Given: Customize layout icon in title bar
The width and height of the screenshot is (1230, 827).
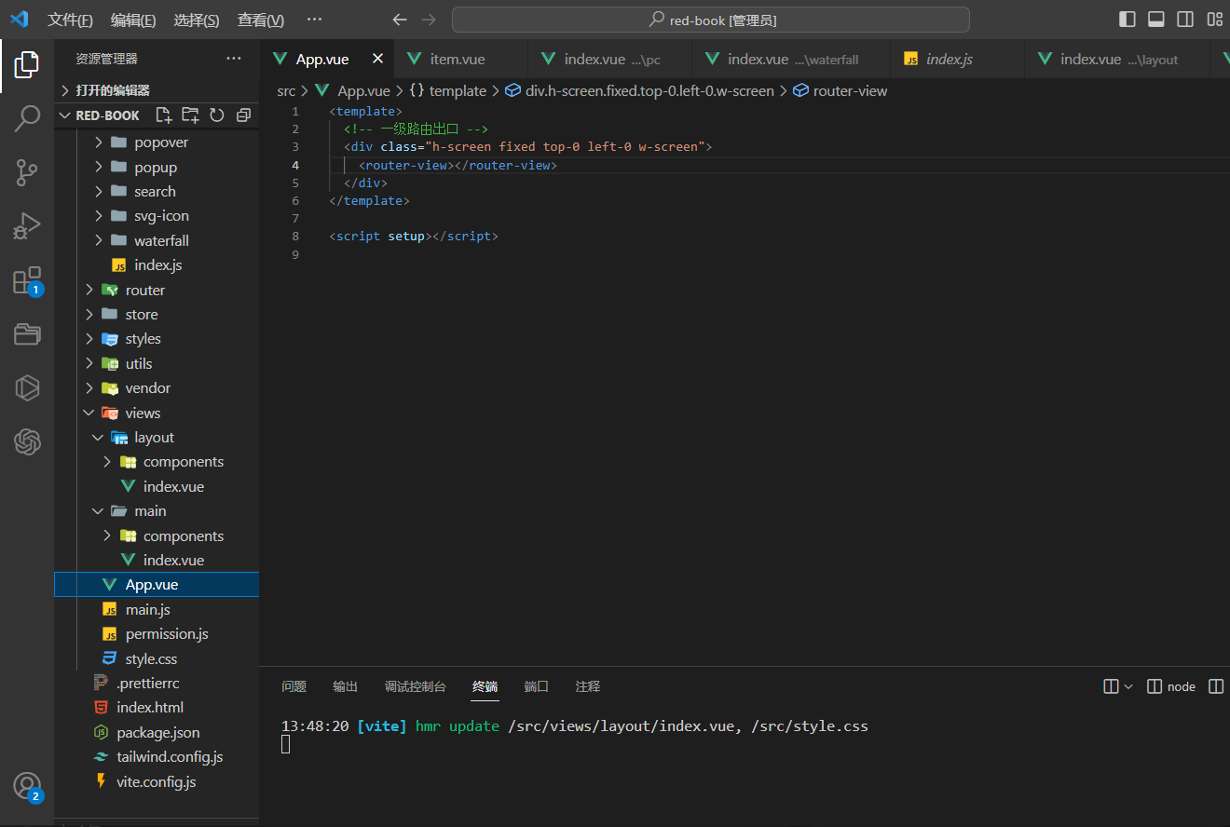Looking at the screenshot, I should pyautogui.click(x=1214, y=20).
